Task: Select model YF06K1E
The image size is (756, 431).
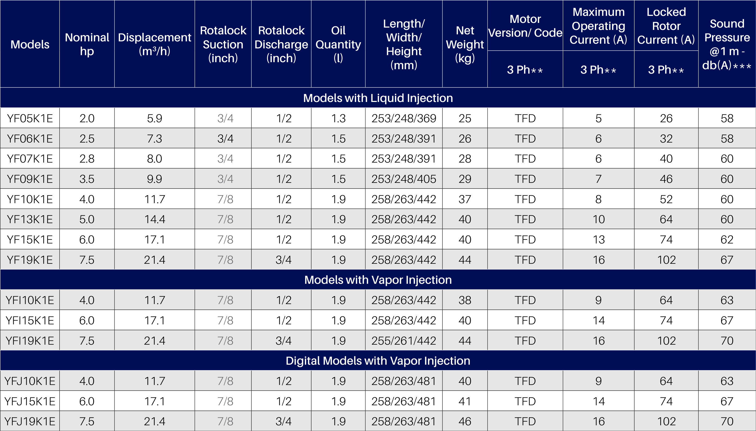Action: coord(30,139)
